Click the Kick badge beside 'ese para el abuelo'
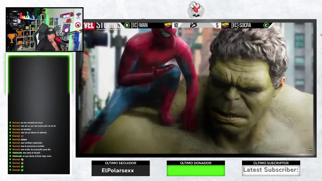This screenshot has width=322, height=181. pyautogui.click(x=10, y=153)
